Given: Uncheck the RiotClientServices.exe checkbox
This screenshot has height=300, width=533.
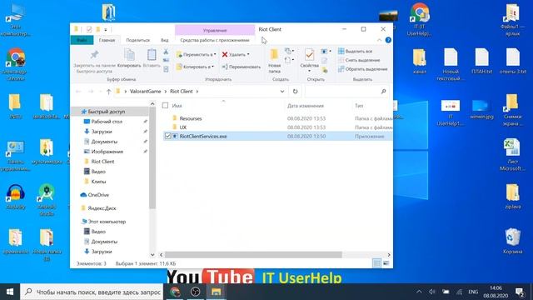Looking at the screenshot, I should tap(167, 136).
